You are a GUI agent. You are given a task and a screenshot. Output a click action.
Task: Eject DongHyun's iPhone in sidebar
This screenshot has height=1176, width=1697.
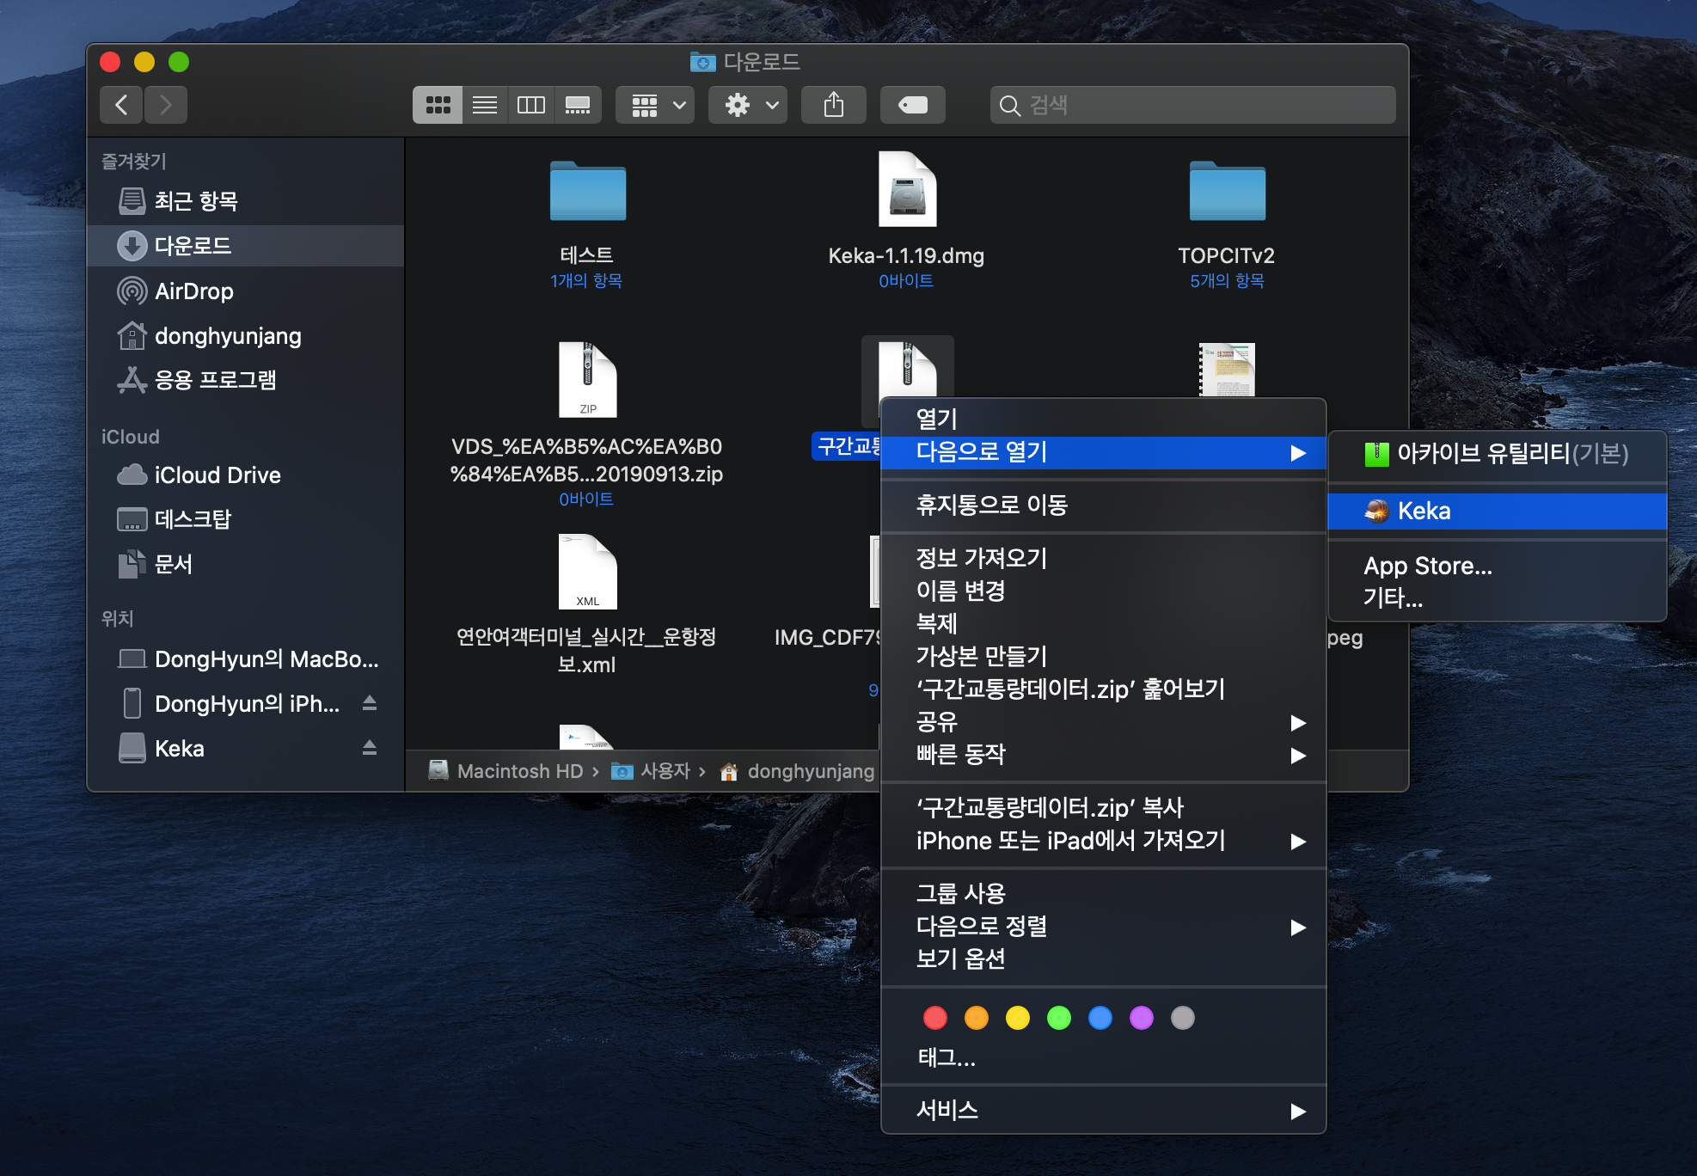coord(370,703)
